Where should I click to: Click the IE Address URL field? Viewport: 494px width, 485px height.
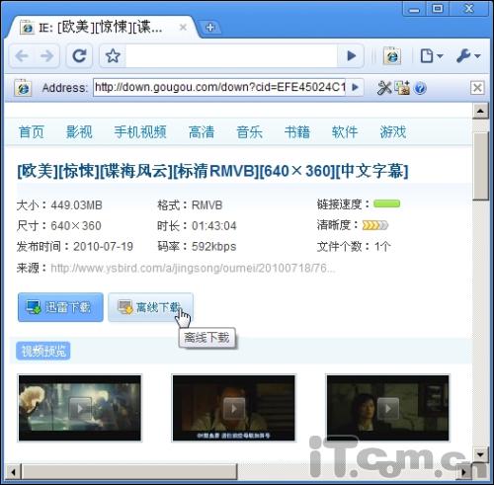click(219, 87)
